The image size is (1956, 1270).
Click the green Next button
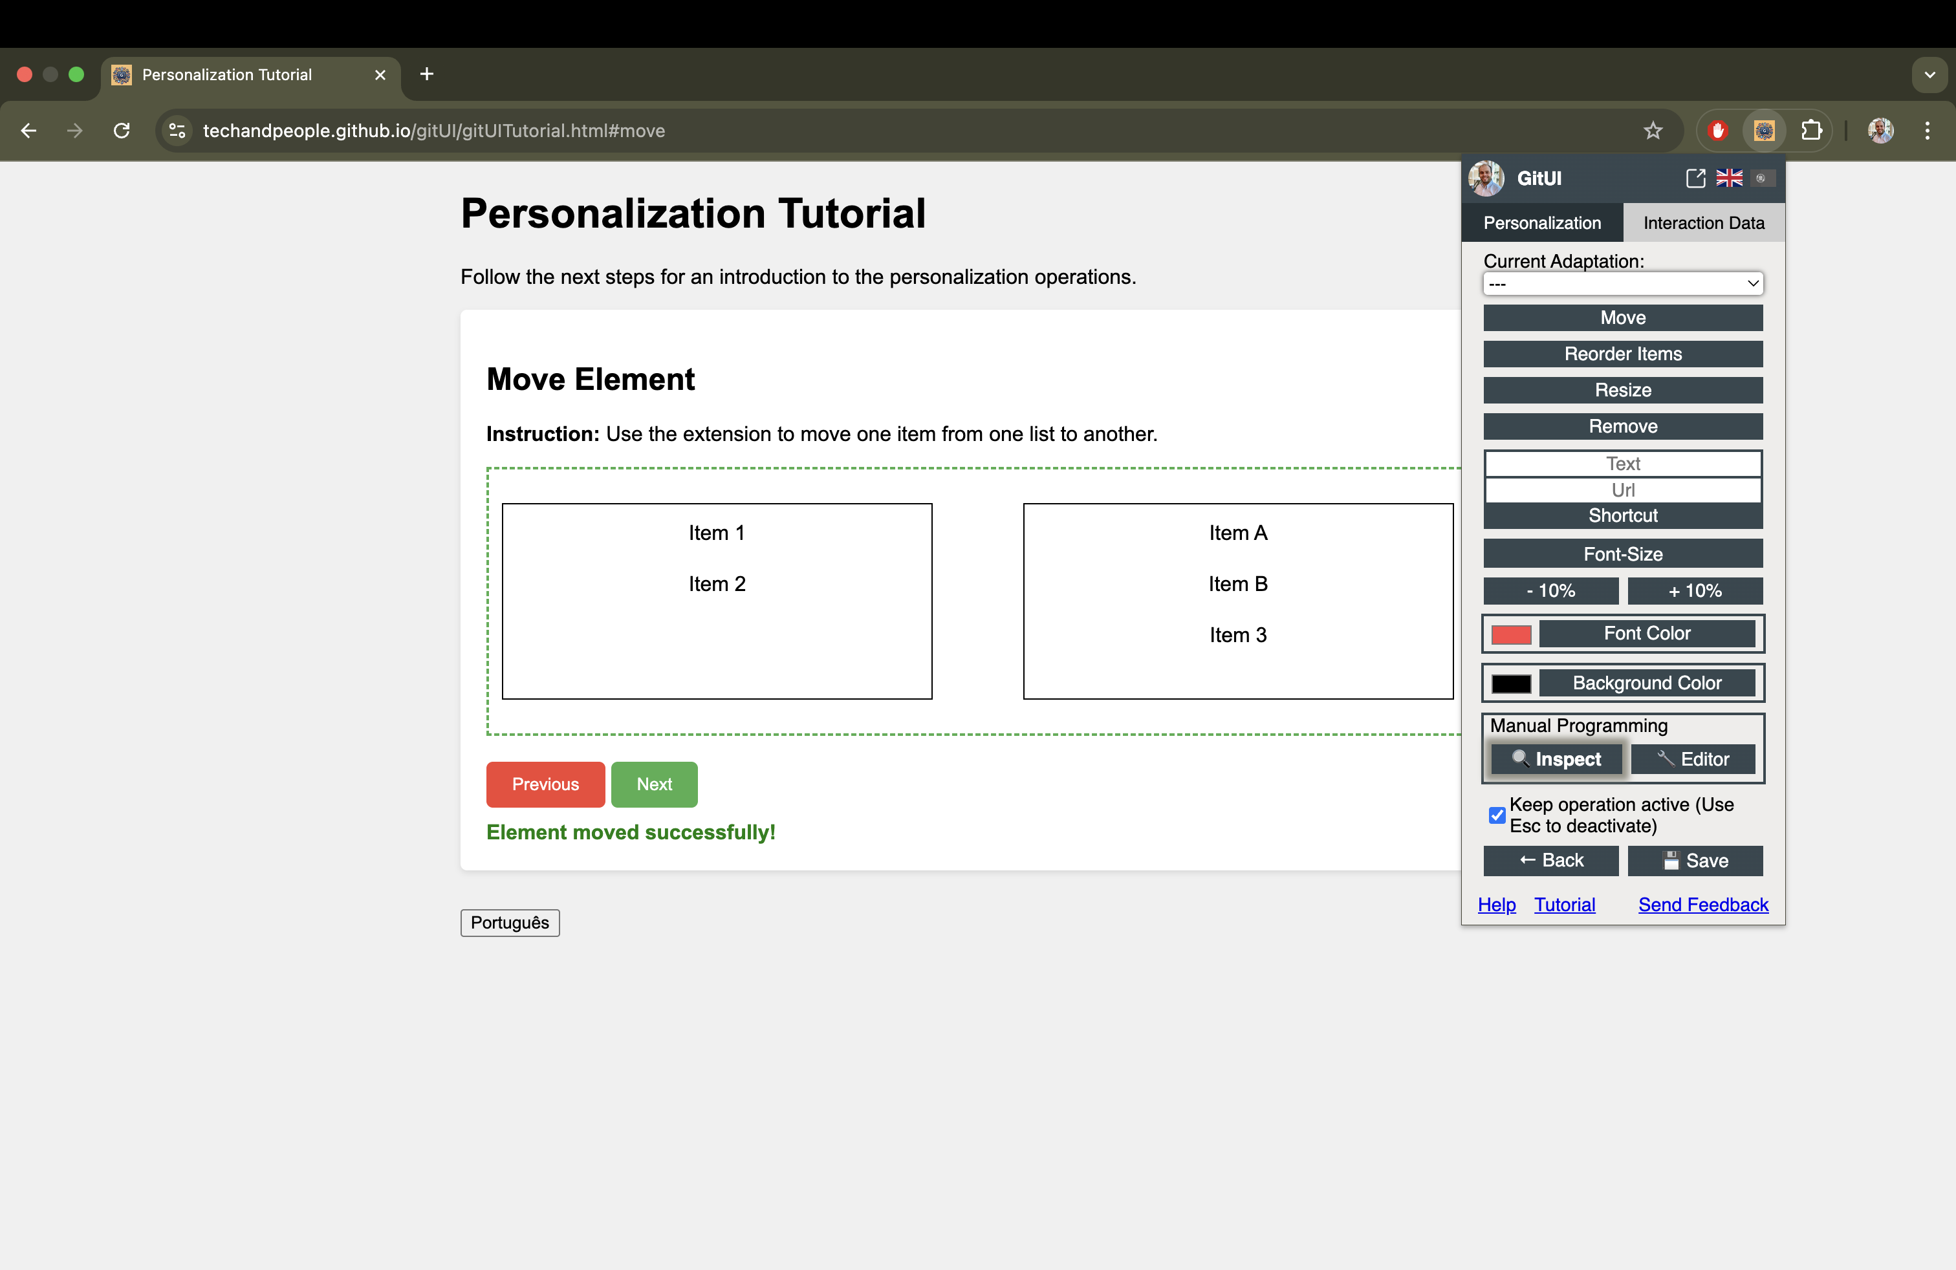[654, 784]
